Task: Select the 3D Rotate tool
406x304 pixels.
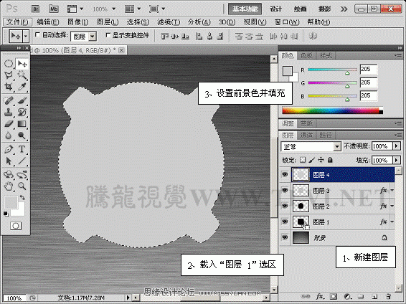Action: (x=9, y=175)
